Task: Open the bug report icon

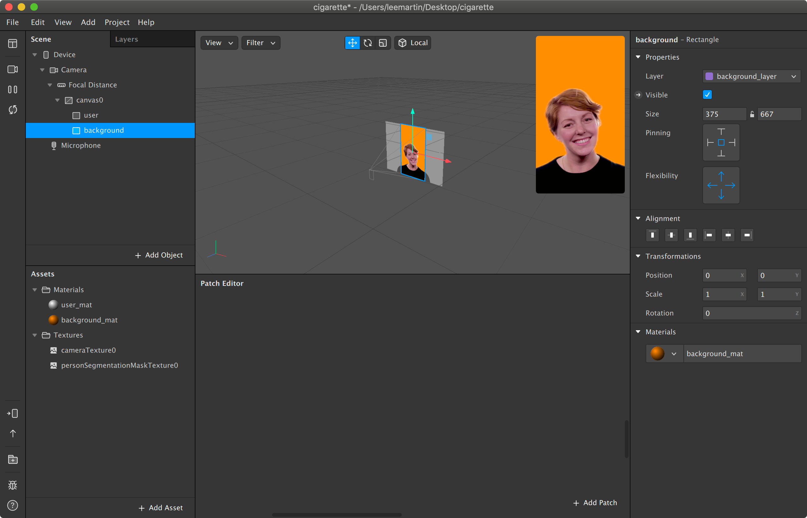Action: (x=12, y=485)
